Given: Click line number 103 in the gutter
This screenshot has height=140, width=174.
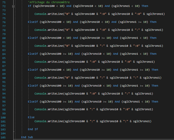Looking at the screenshot, I should click(x=3, y=130).
